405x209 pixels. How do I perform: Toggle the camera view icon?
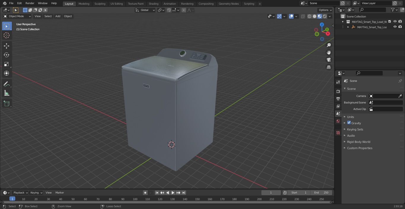[x=329, y=60]
